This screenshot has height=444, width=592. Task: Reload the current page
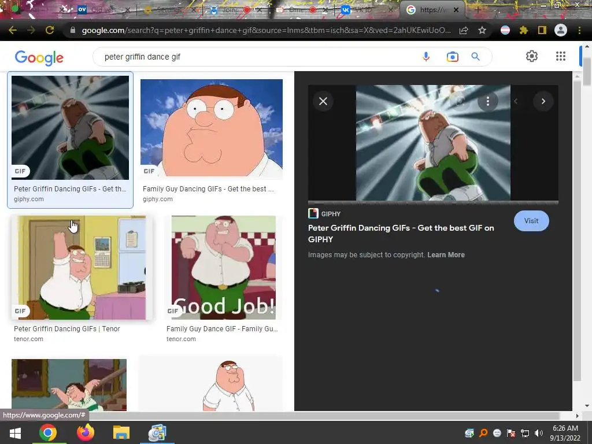(x=50, y=30)
